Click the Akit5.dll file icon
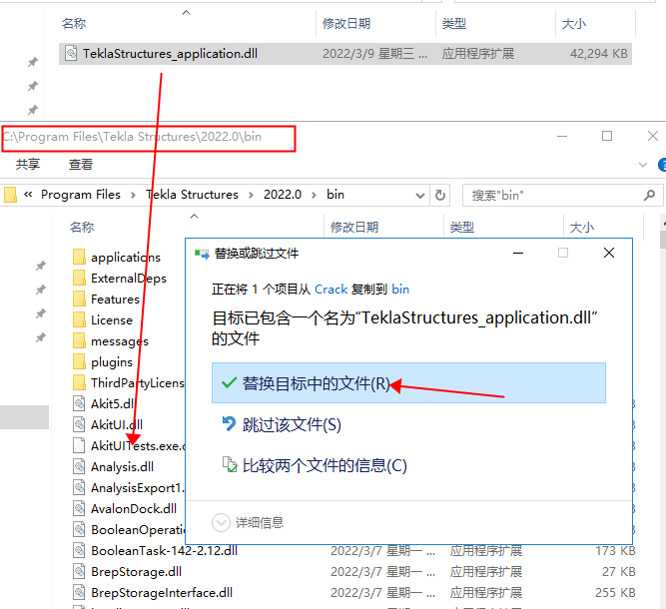This screenshot has width=666, height=609. click(x=79, y=403)
